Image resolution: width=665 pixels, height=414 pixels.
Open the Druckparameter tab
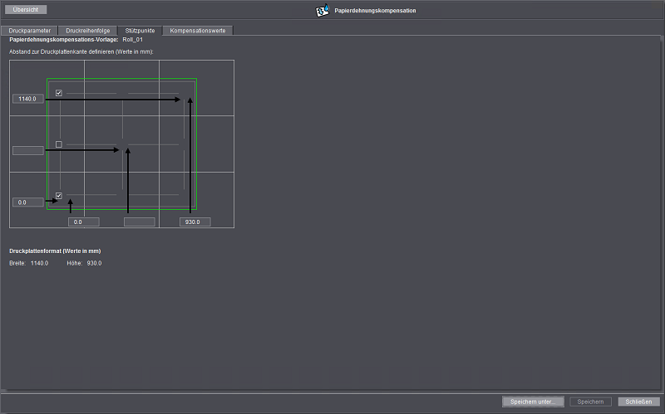tap(31, 30)
